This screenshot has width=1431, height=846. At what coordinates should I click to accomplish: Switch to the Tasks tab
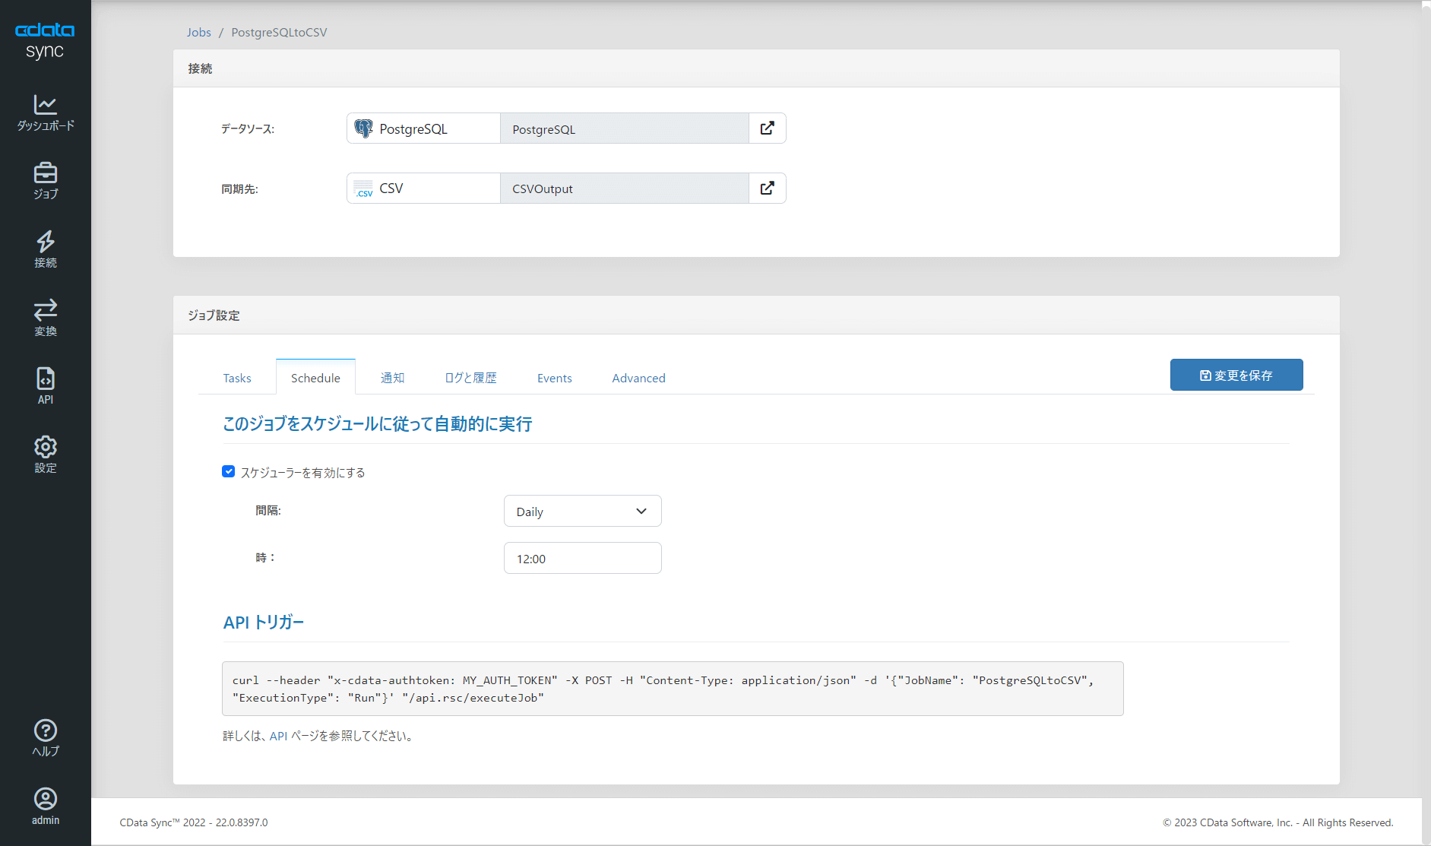click(237, 378)
